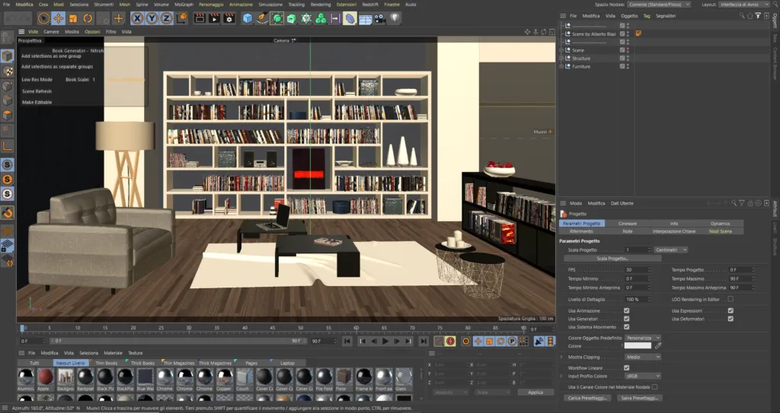
Task: Expand the Furniture object in hierarchy
Action: click(561, 66)
